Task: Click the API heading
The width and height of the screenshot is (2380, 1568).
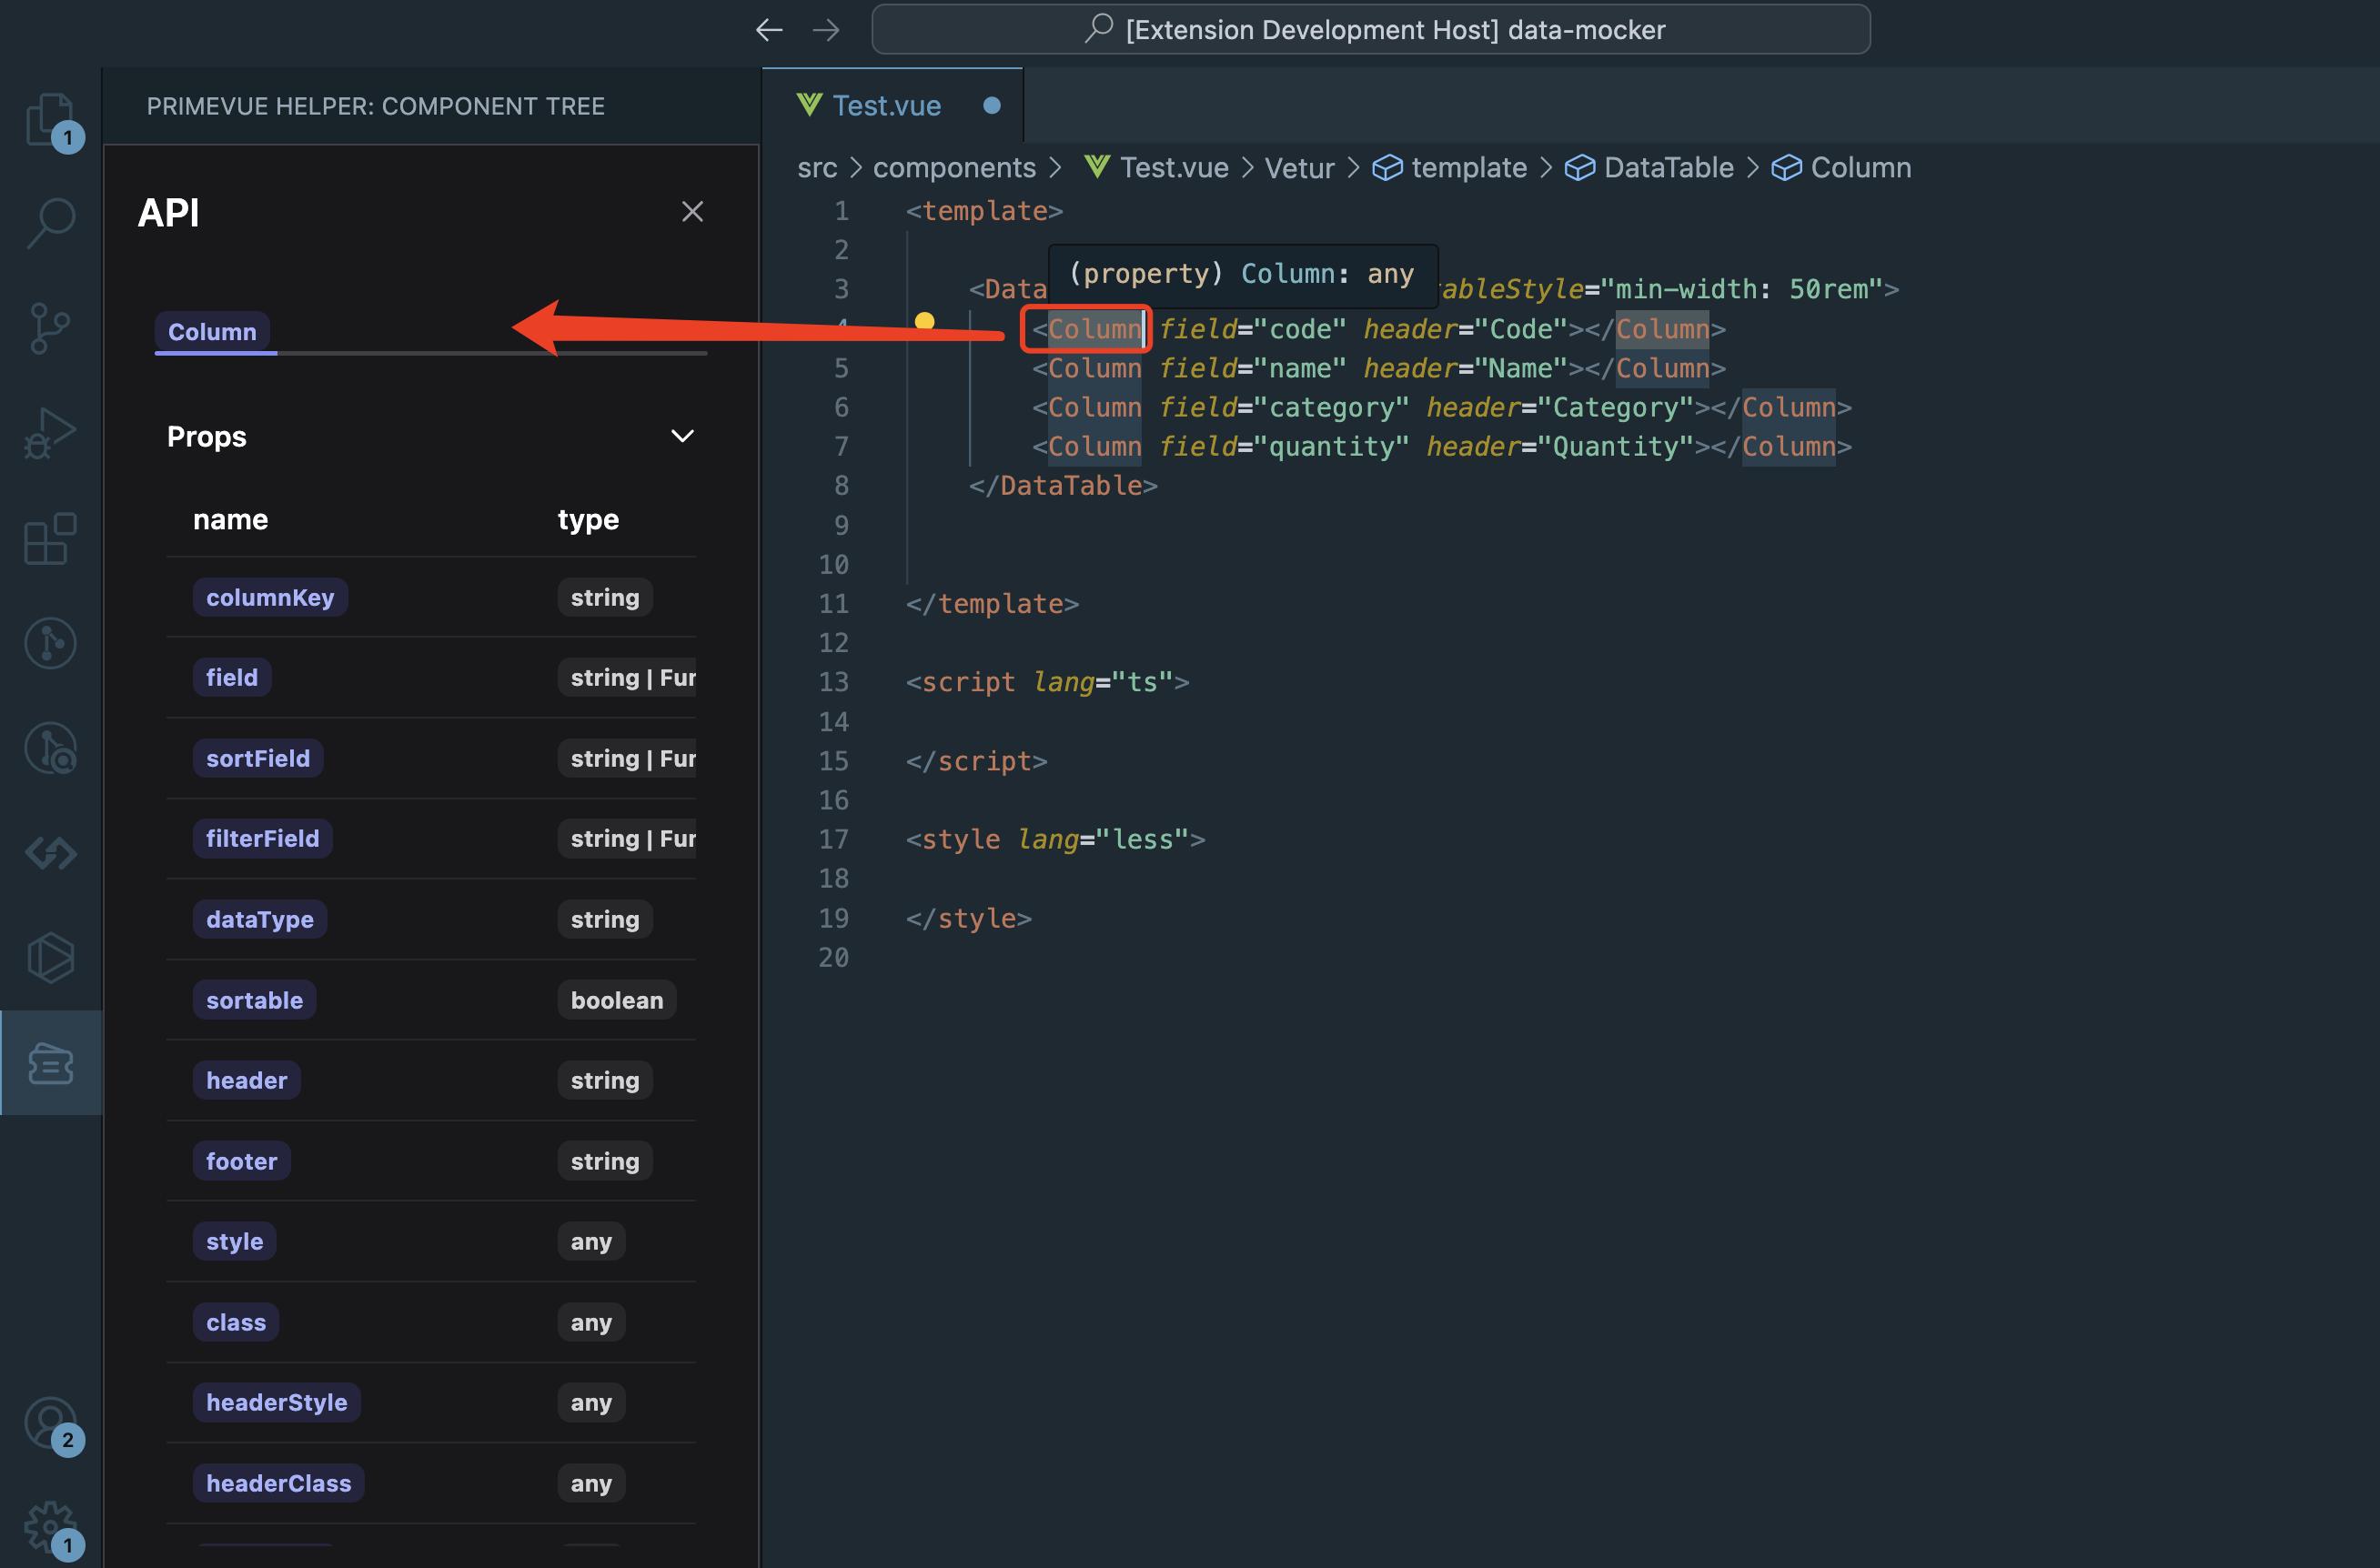Action: tap(168, 212)
